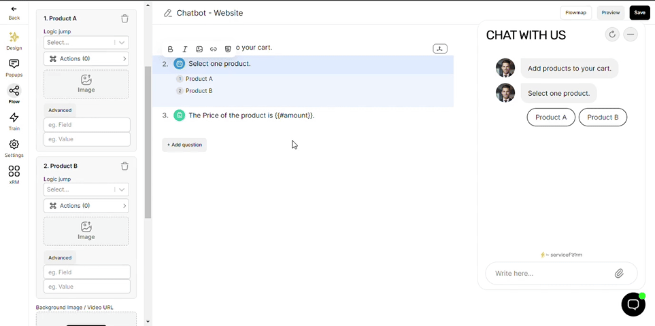Edit chatbot name pencil icon
Screen dimensions: 655x326
pos(168,13)
